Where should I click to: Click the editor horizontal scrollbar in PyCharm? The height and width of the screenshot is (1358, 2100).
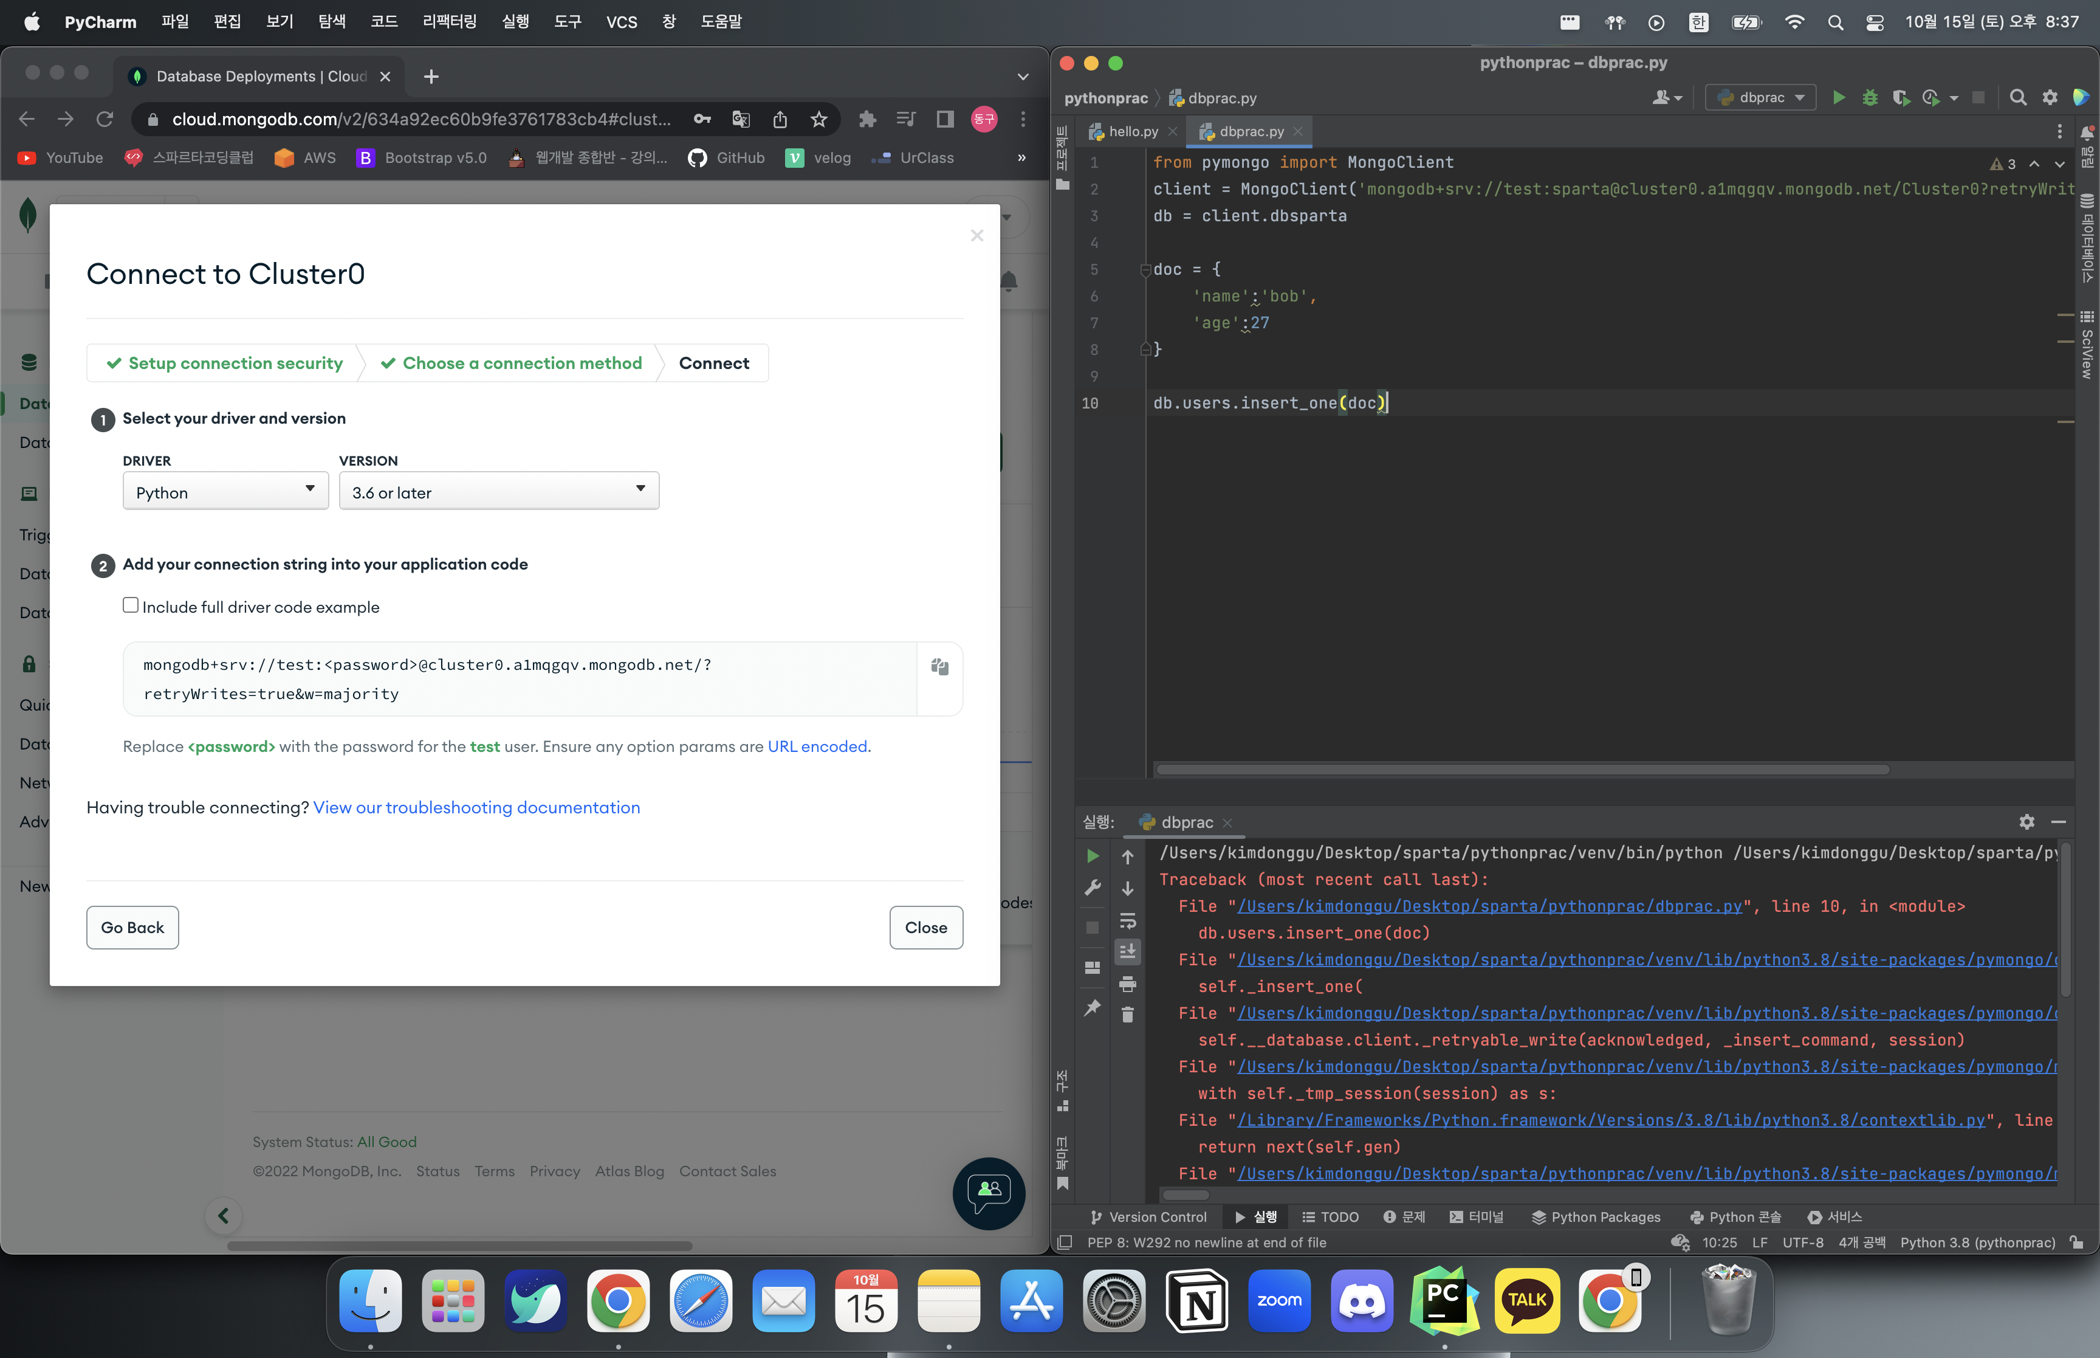pos(1522,769)
